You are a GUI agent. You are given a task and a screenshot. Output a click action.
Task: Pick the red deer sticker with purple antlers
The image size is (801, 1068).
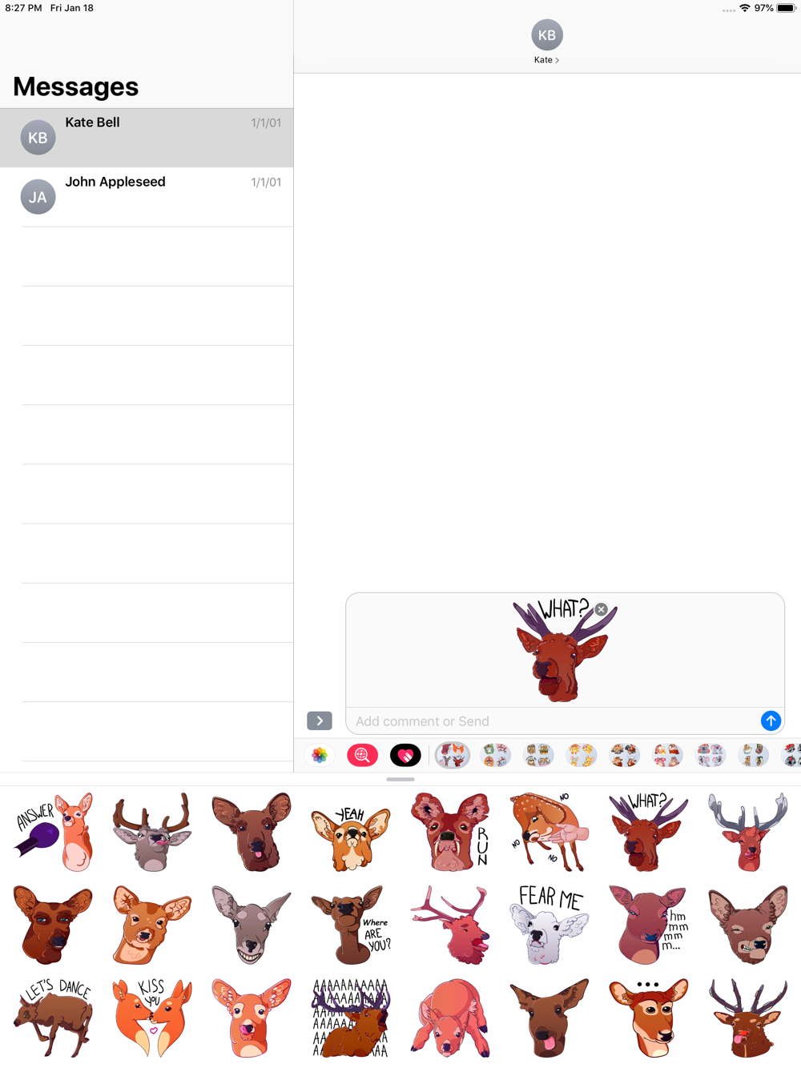pyautogui.click(x=748, y=1018)
